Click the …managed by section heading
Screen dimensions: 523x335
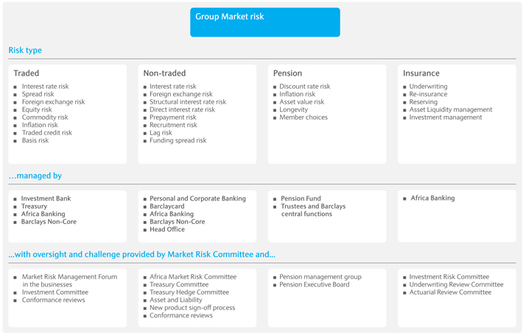tap(35, 176)
